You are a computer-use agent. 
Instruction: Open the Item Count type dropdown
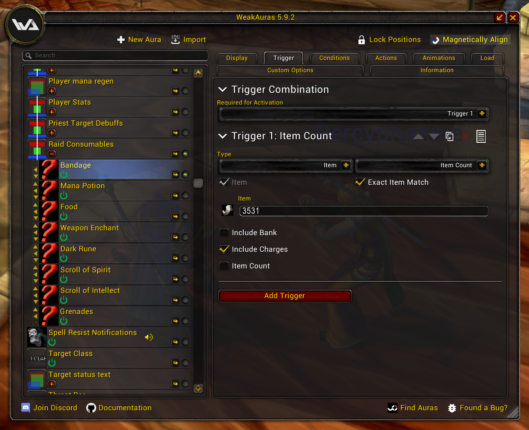coord(422,166)
